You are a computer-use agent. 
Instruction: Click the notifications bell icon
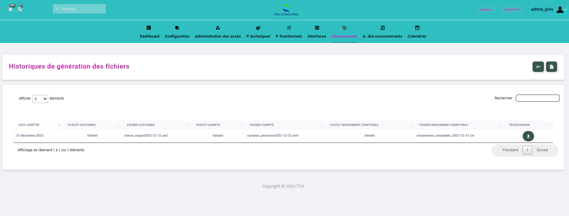pos(11,9)
